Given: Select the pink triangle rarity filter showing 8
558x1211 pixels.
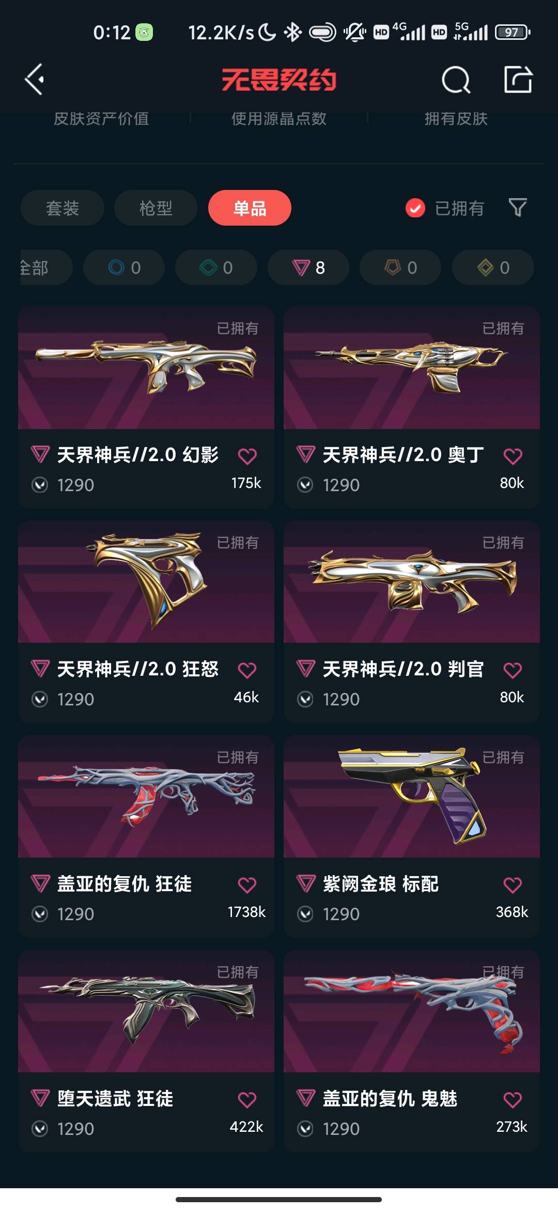Looking at the screenshot, I should click(308, 268).
